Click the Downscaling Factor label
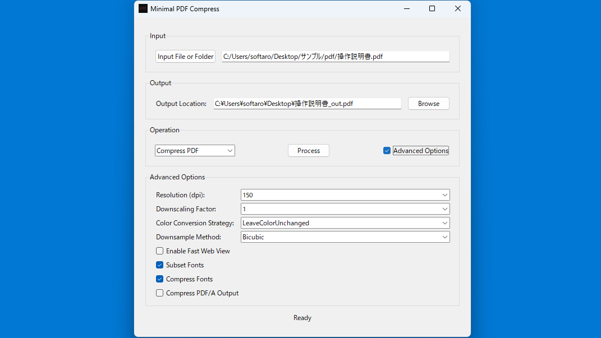 tap(186, 209)
